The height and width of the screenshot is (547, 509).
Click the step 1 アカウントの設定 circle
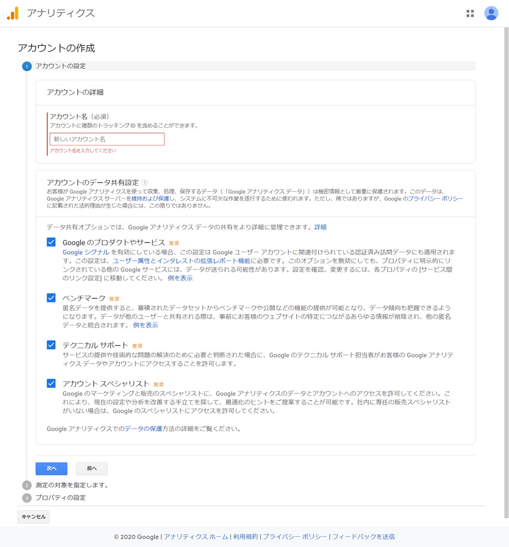pos(27,66)
